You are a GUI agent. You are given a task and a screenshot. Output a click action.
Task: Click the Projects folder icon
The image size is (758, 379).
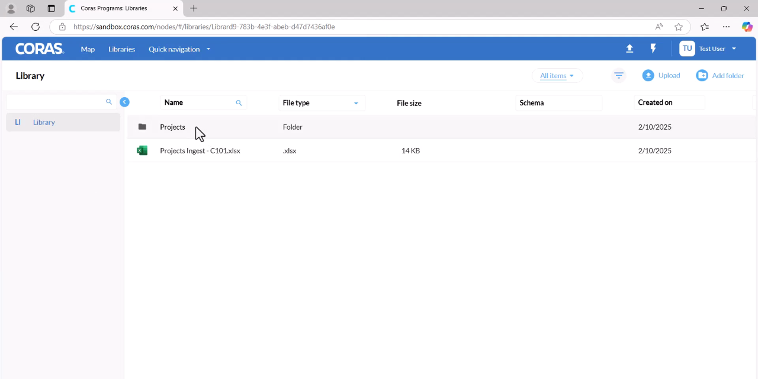[x=142, y=127]
